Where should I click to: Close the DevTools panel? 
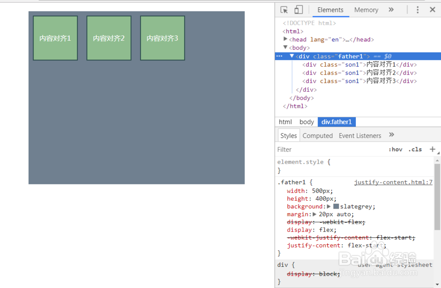click(x=433, y=10)
